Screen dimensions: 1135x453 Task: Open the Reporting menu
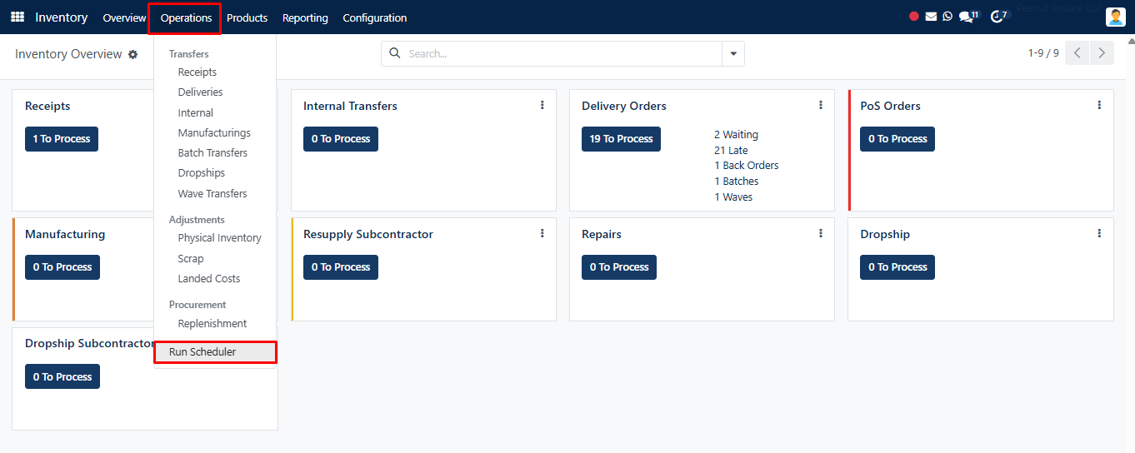(x=305, y=17)
